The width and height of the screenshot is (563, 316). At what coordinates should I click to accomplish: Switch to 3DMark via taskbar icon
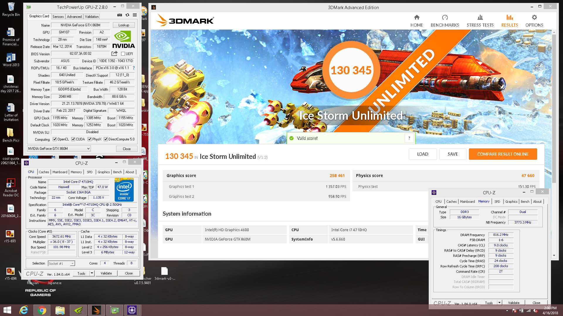[96, 310]
